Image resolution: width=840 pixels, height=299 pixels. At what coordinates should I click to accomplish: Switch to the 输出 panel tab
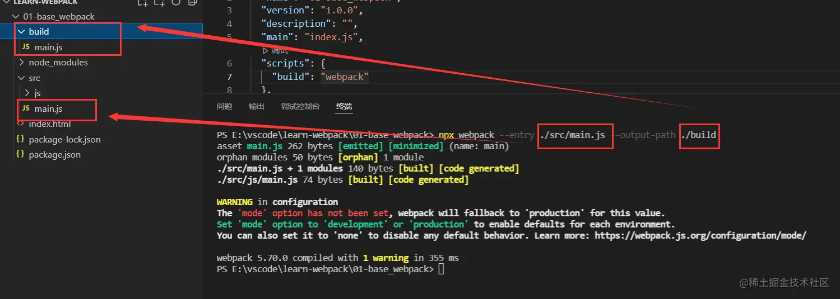coord(257,106)
